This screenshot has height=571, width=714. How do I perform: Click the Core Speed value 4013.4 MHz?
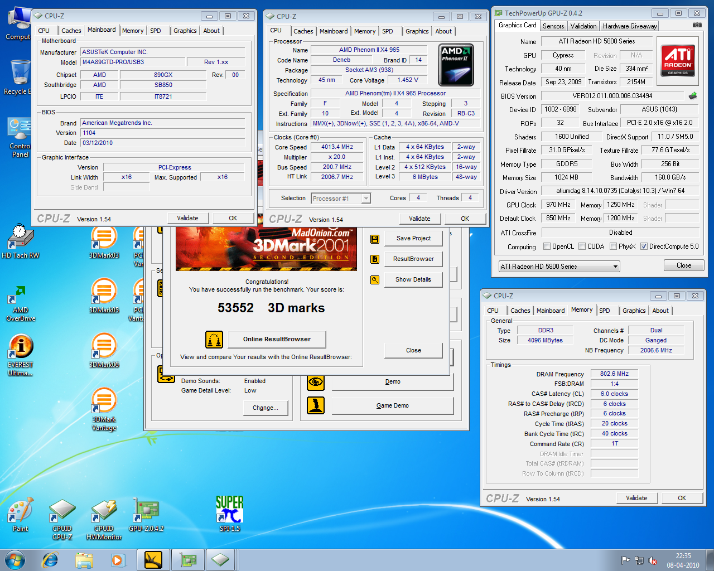click(x=337, y=147)
